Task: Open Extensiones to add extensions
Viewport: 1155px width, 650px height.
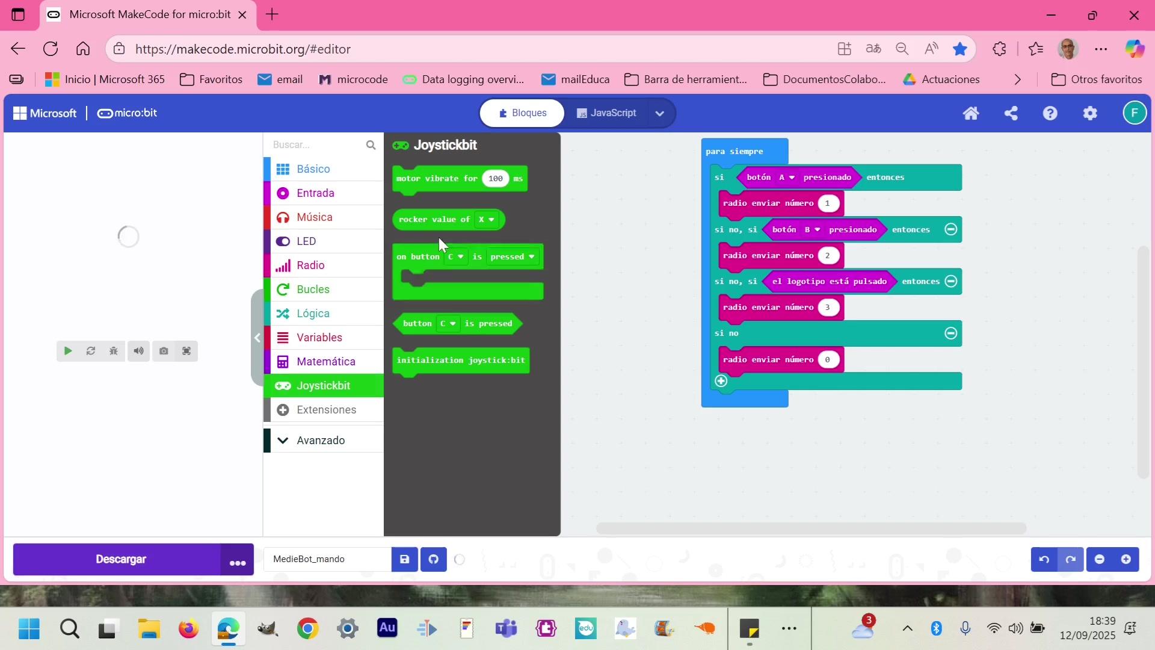Action: (x=326, y=410)
